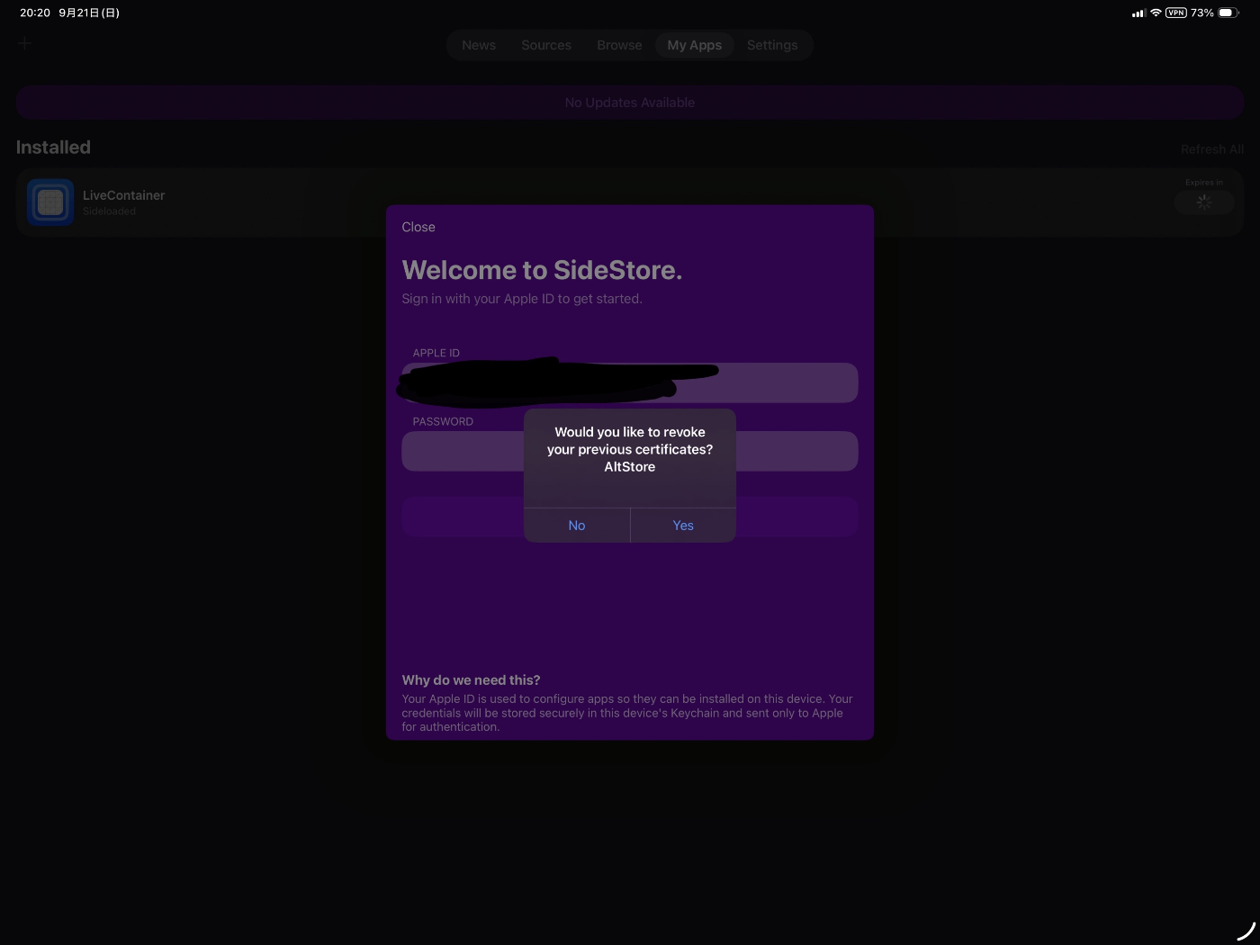This screenshot has width=1260, height=945.
Task: Select the Password input field
Action: point(630,451)
